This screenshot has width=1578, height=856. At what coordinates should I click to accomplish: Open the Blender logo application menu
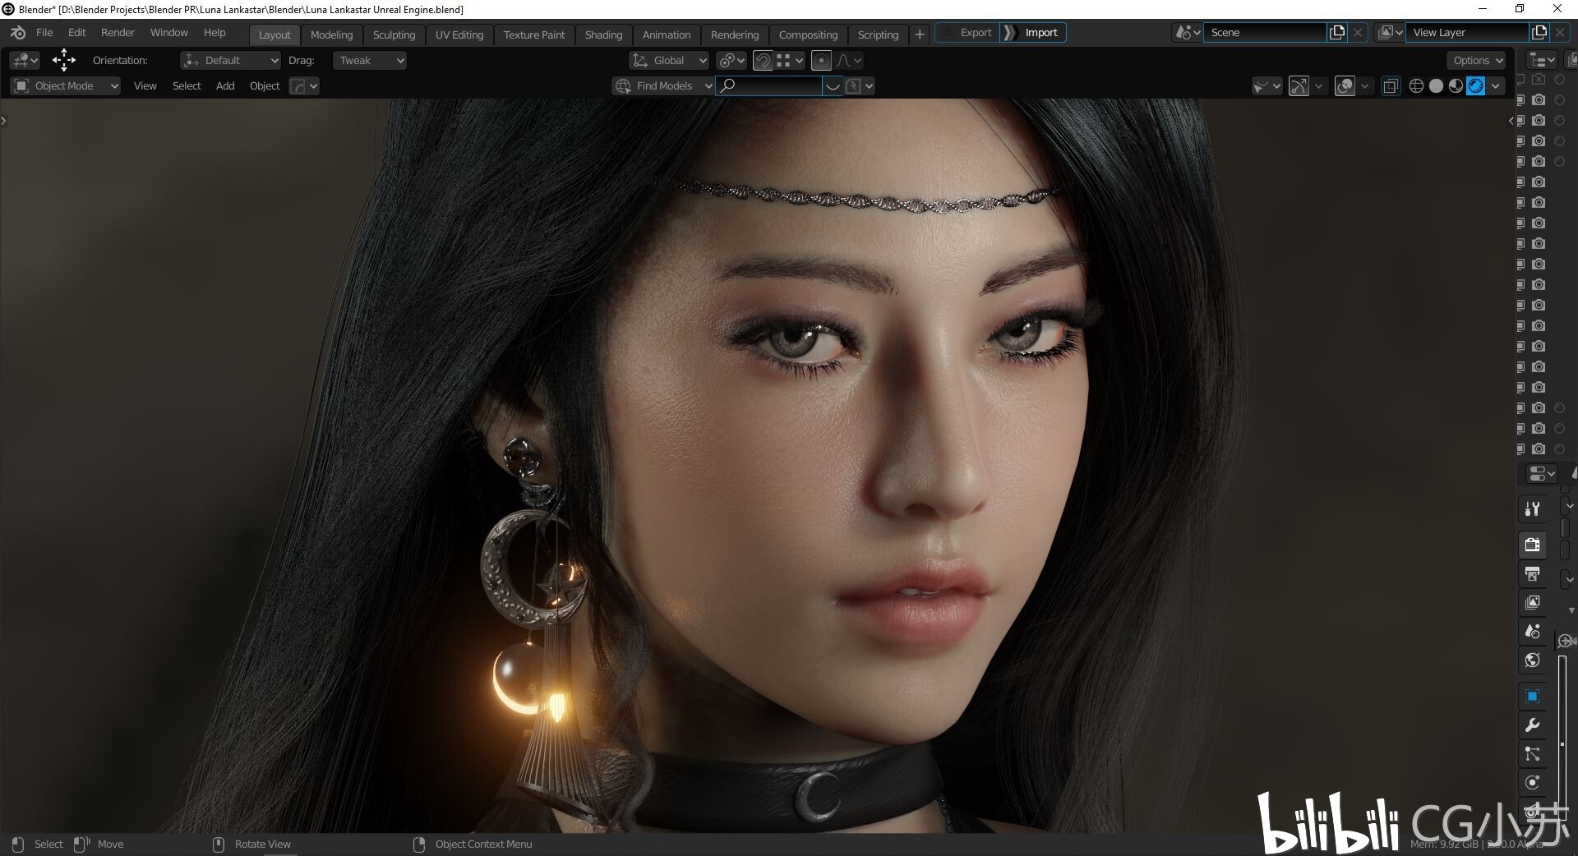click(18, 33)
